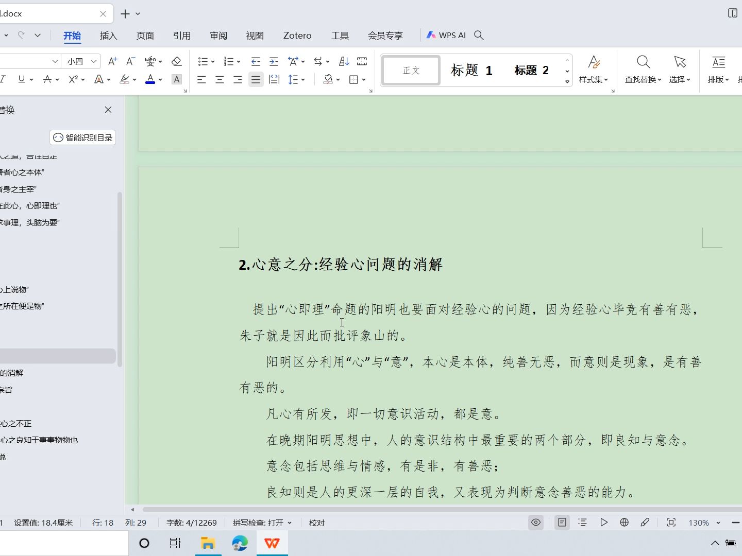Switch to the 插入 (Insert) tab

(x=108, y=36)
